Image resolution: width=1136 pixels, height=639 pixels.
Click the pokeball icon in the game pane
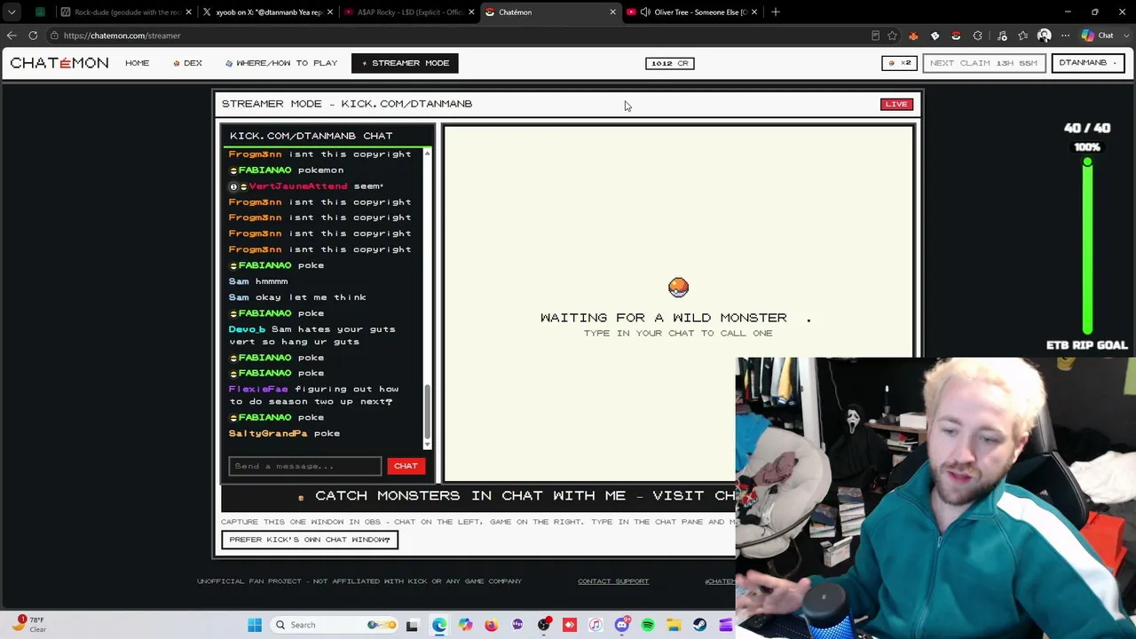pos(678,287)
